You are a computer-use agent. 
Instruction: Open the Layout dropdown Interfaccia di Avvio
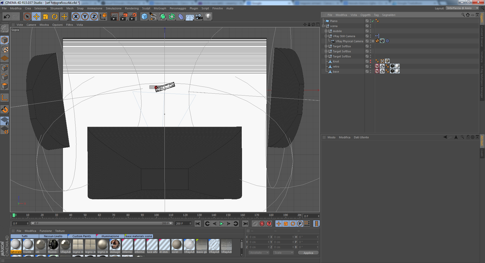462,8
